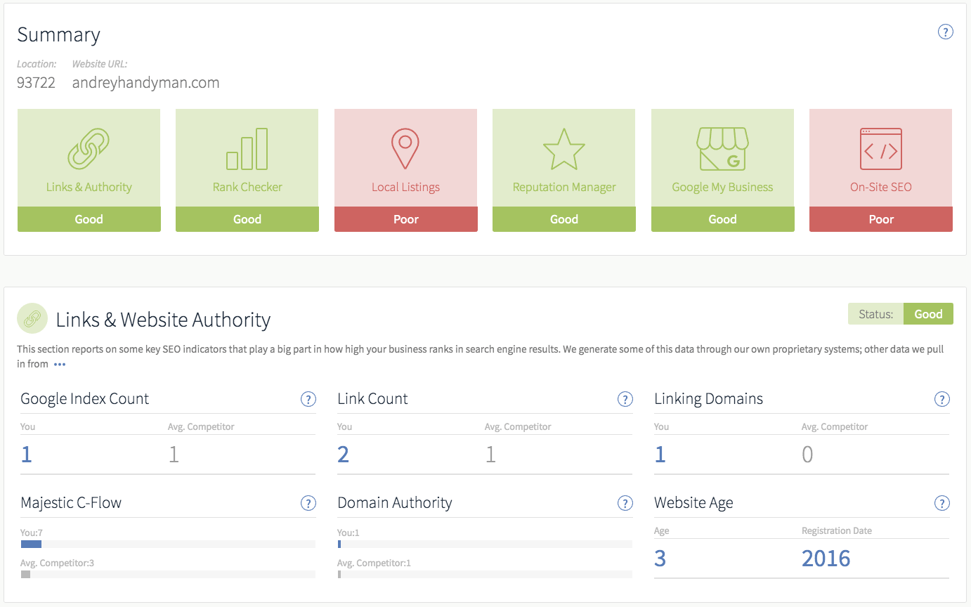Show help for Link Count
The image size is (971, 607).
click(x=625, y=399)
